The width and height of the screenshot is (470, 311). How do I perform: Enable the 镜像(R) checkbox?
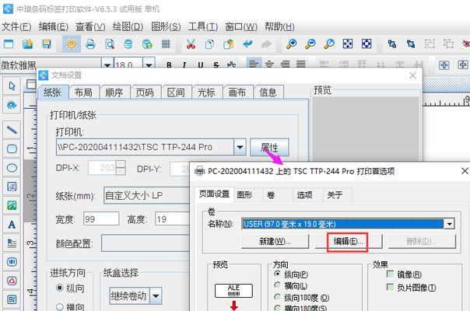(x=390, y=274)
